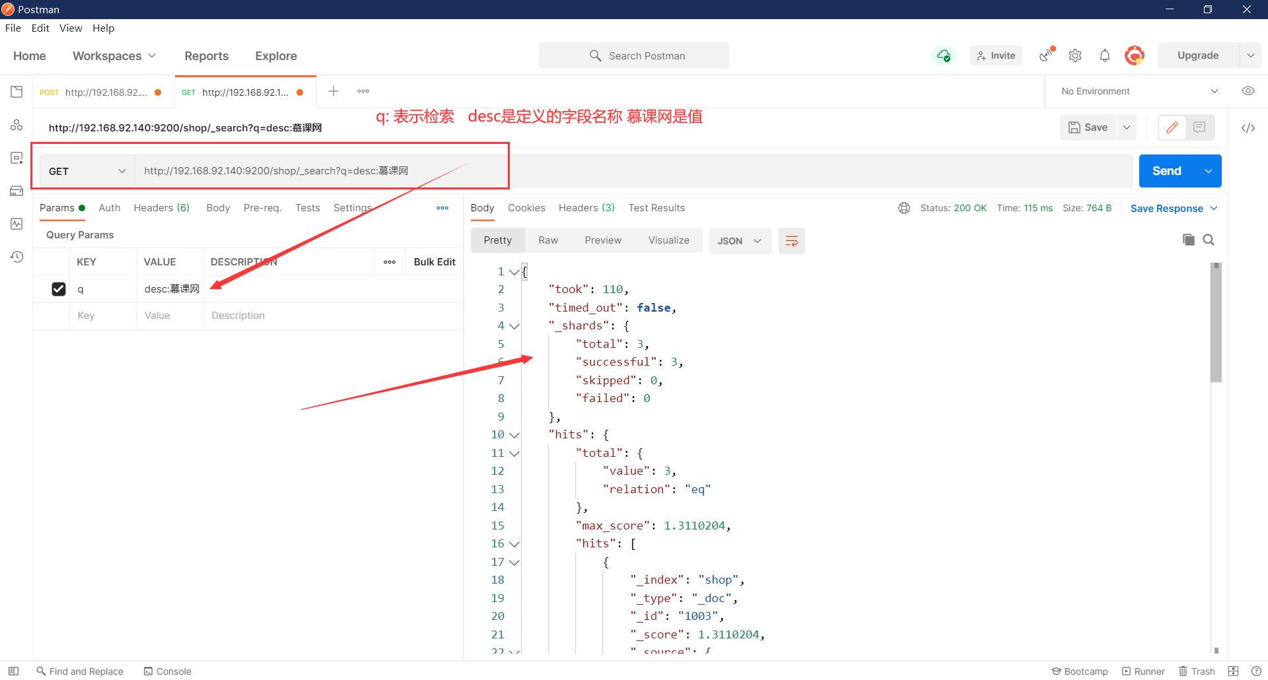Open the comments icon
1268x680 pixels.
point(1199,127)
